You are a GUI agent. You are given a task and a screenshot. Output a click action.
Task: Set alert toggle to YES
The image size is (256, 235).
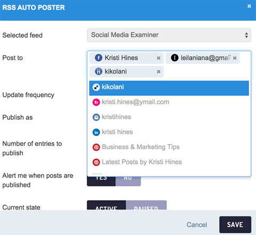[x=101, y=181]
